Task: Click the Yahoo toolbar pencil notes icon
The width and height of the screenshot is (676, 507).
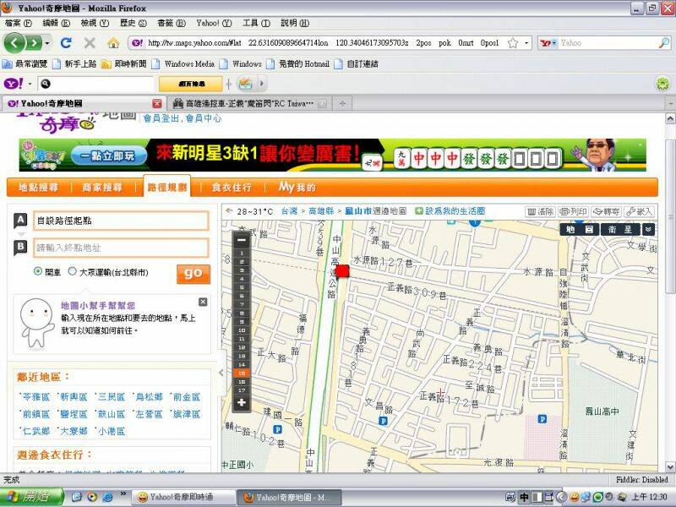Action: (245, 83)
